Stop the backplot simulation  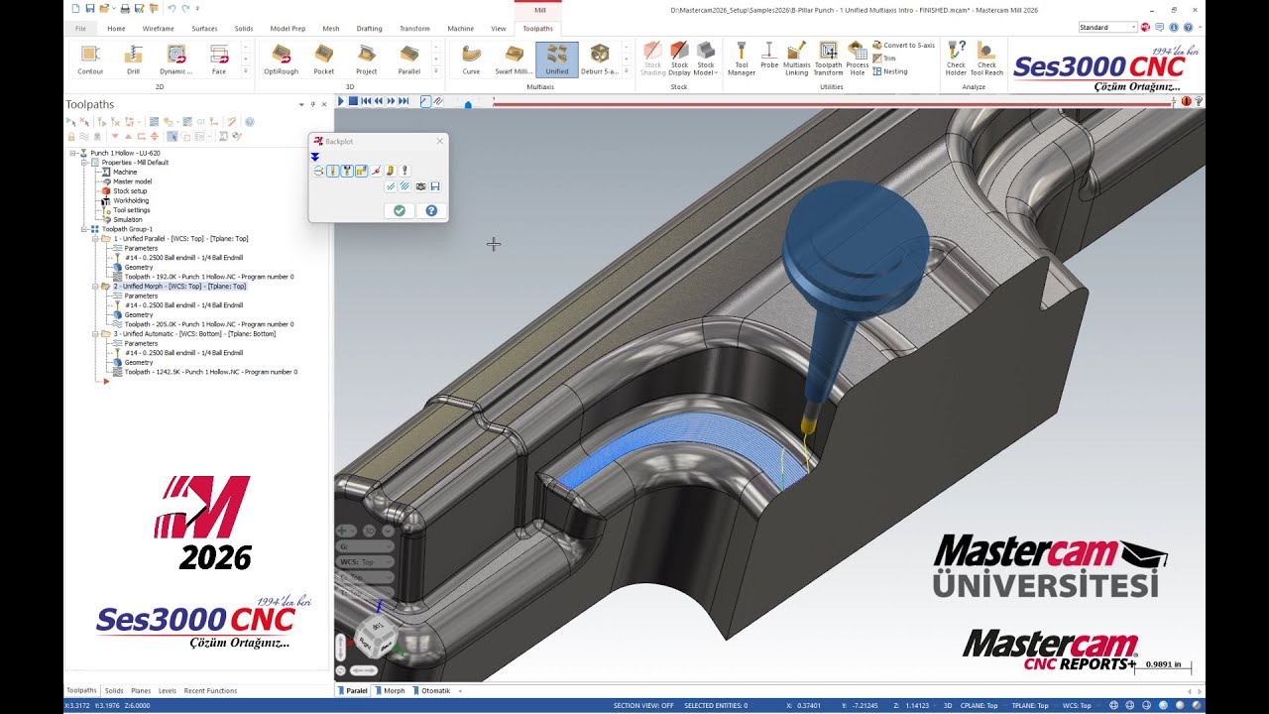click(353, 101)
